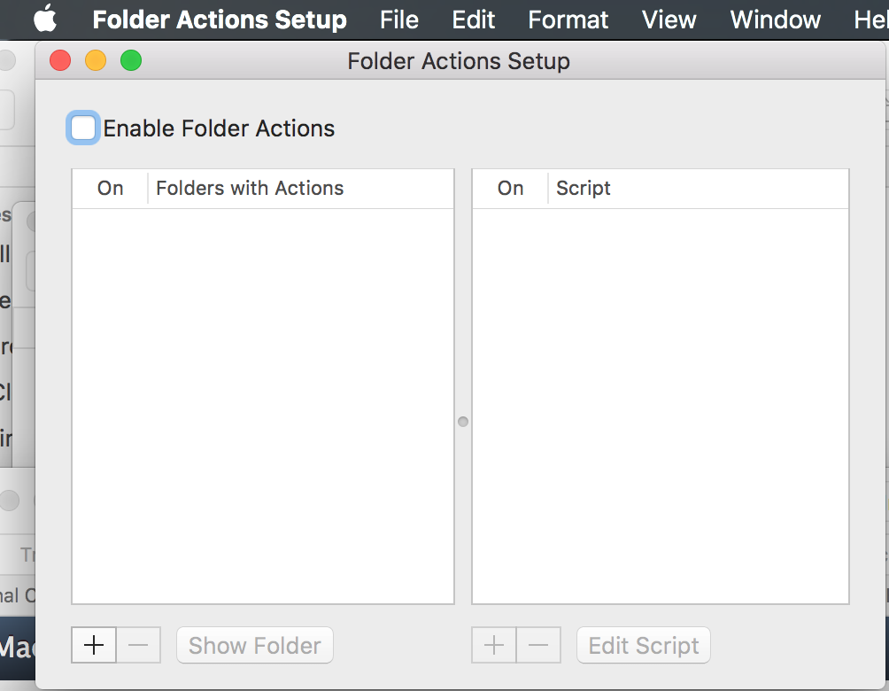Open the View menu

[669, 19]
